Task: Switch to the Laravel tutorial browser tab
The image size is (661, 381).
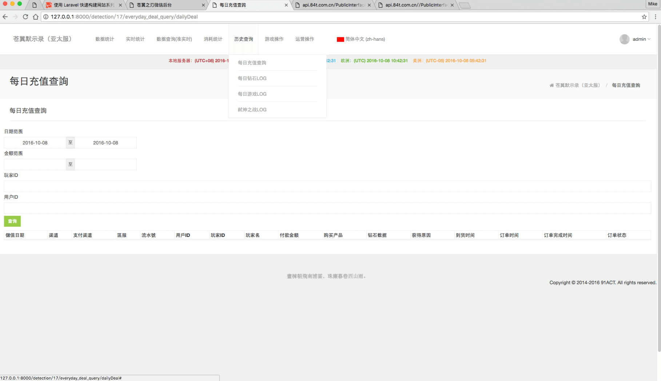Action: [x=84, y=5]
